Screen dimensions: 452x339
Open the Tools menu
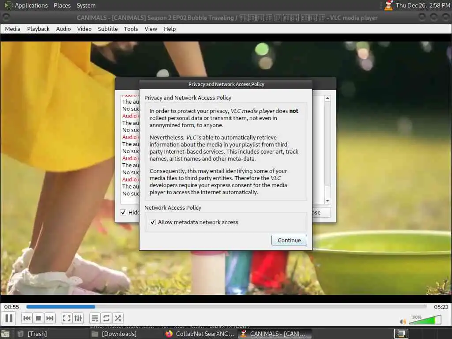tap(131, 29)
